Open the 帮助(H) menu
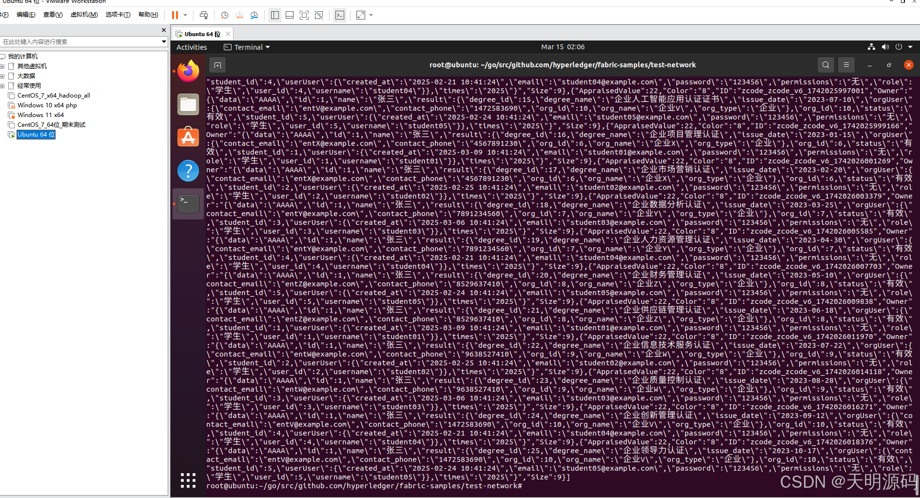 (148, 15)
